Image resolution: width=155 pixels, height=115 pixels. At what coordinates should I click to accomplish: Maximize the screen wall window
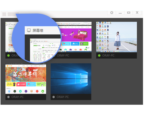click(x=128, y=12)
